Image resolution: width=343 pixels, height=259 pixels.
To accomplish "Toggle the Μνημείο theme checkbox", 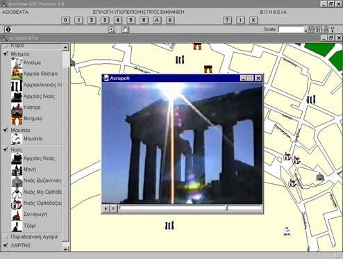I will (6, 53).
